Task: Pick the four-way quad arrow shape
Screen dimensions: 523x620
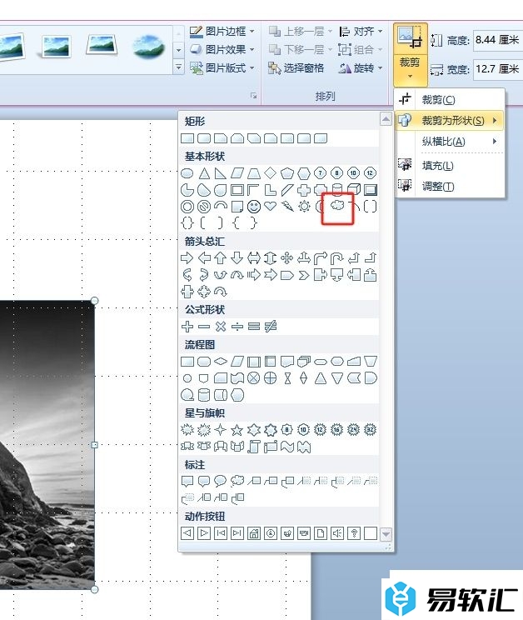Action: pyautogui.click(x=286, y=258)
